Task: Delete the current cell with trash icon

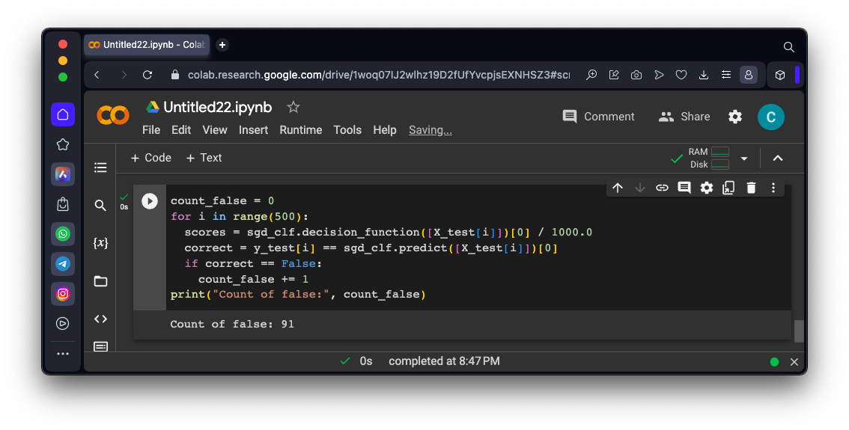Action: pos(751,188)
